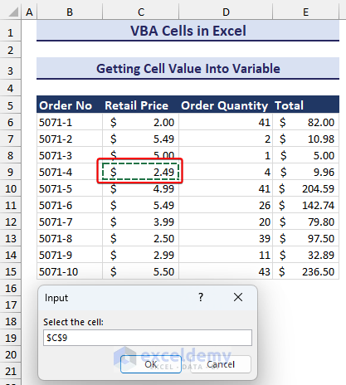Image resolution: width=346 pixels, height=385 pixels.
Task: Select column E header
Action: tap(305, 12)
